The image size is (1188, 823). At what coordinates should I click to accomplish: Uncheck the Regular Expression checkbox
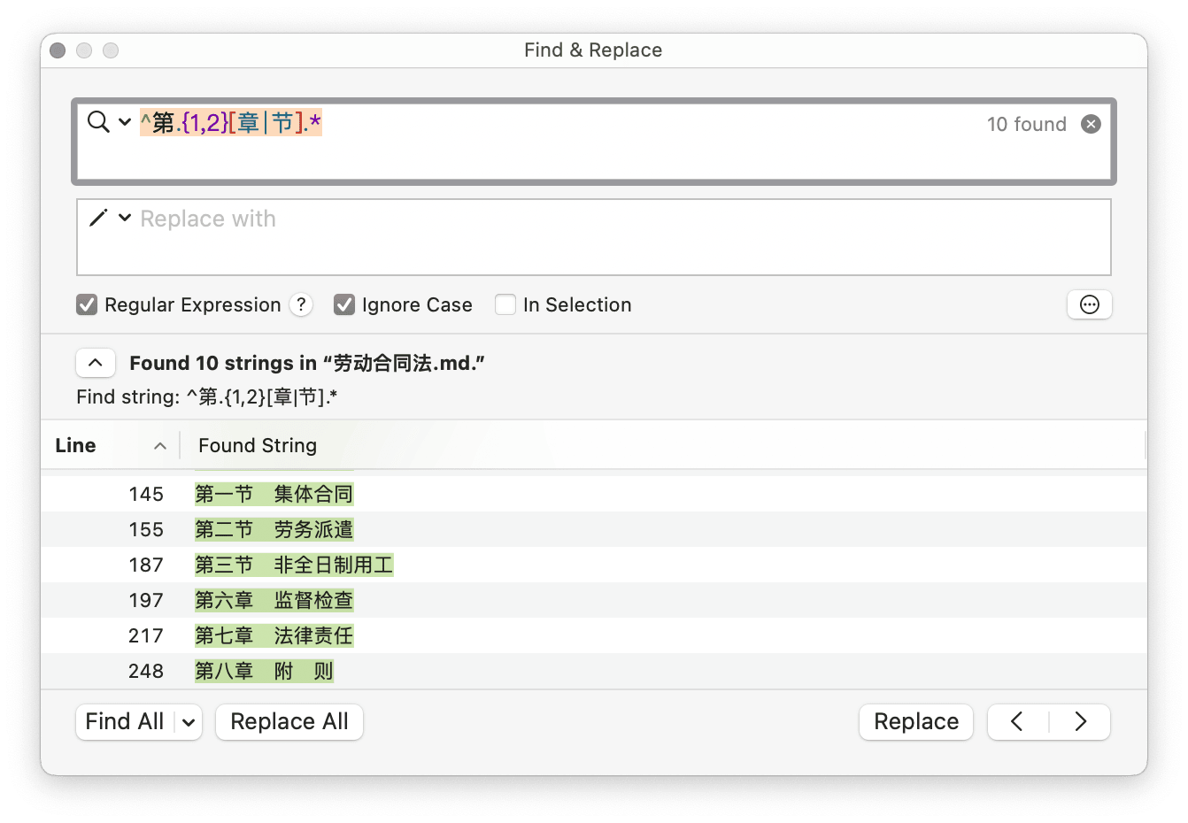[87, 304]
